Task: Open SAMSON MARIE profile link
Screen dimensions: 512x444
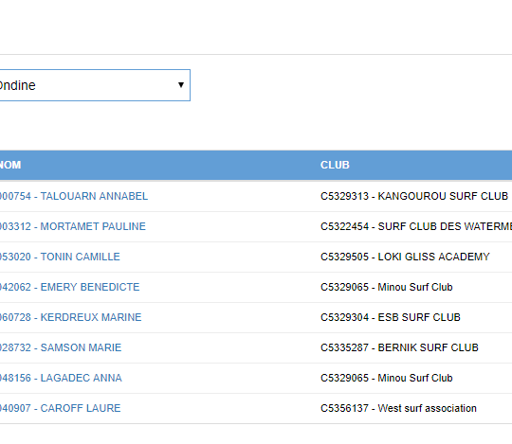Action: (61, 347)
